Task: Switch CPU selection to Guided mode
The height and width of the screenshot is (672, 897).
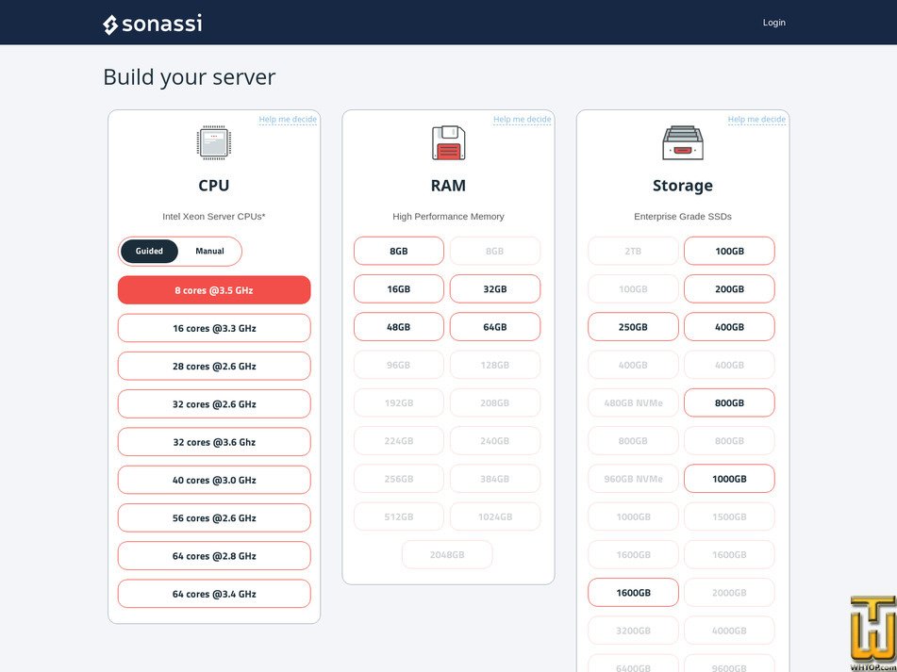Action: [x=149, y=252]
